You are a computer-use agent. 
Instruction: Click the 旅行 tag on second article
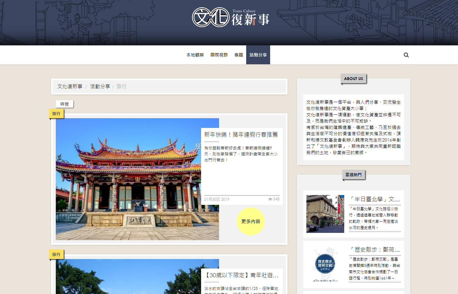point(56,255)
